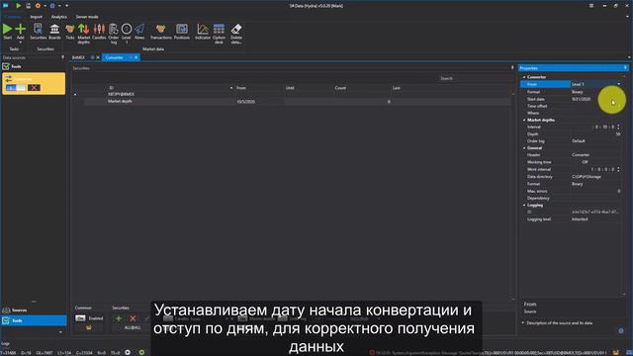Open the Add button dropdown arrow

20,43
